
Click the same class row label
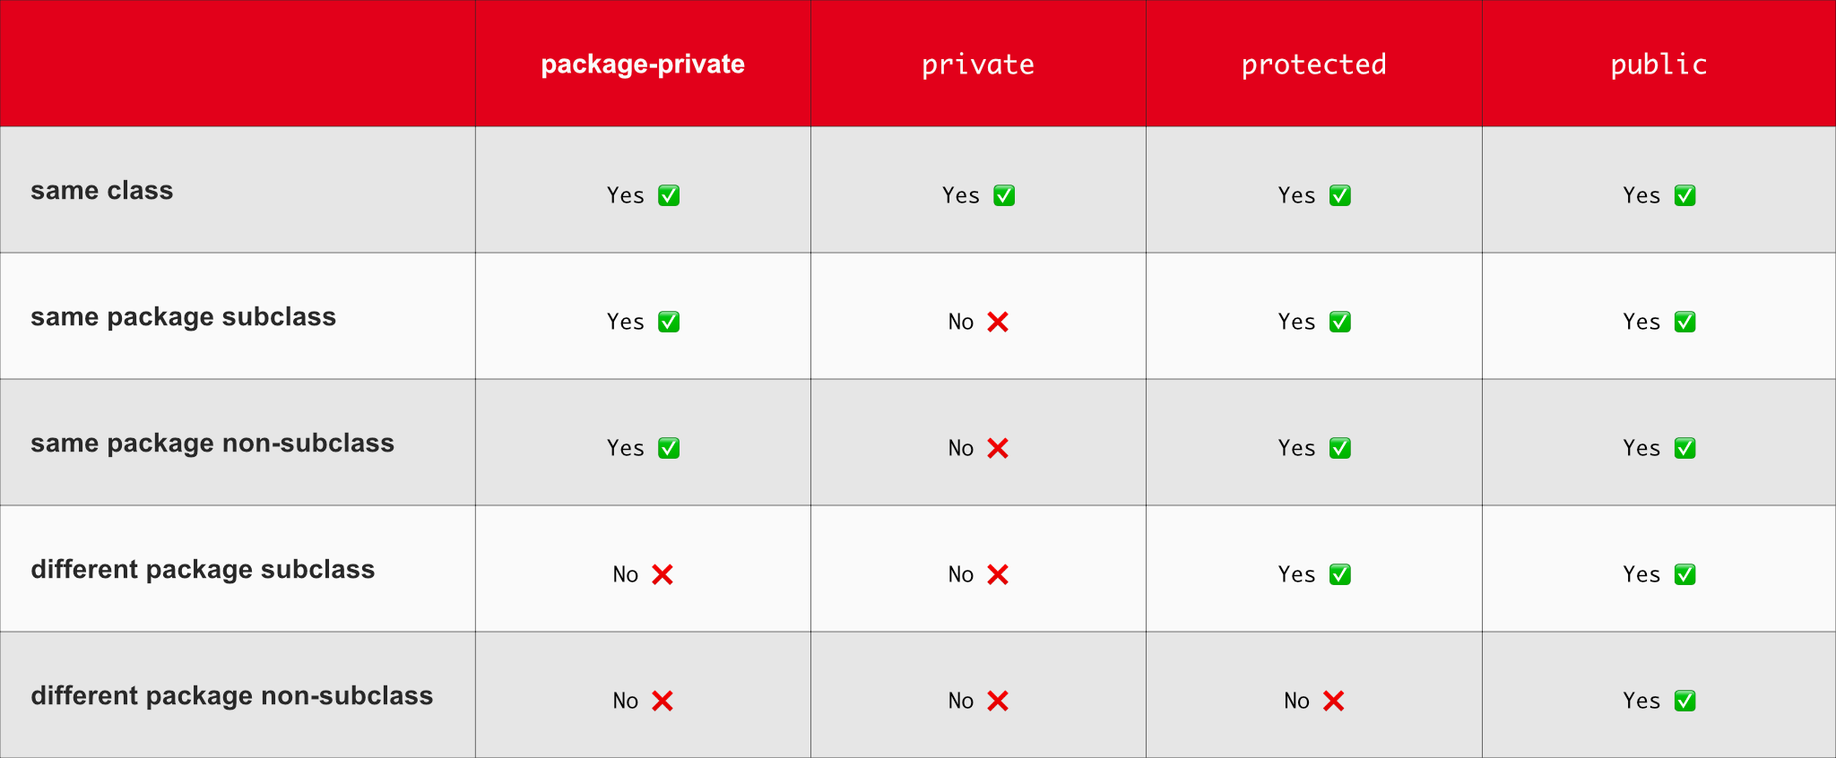click(102, 191)
